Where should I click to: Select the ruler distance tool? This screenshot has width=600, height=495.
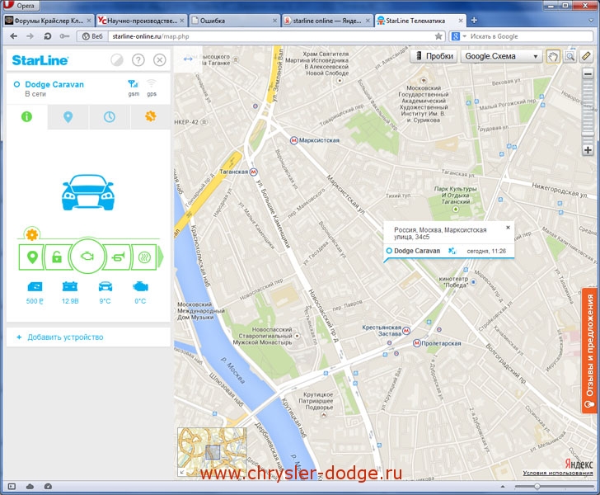point(587,57)
